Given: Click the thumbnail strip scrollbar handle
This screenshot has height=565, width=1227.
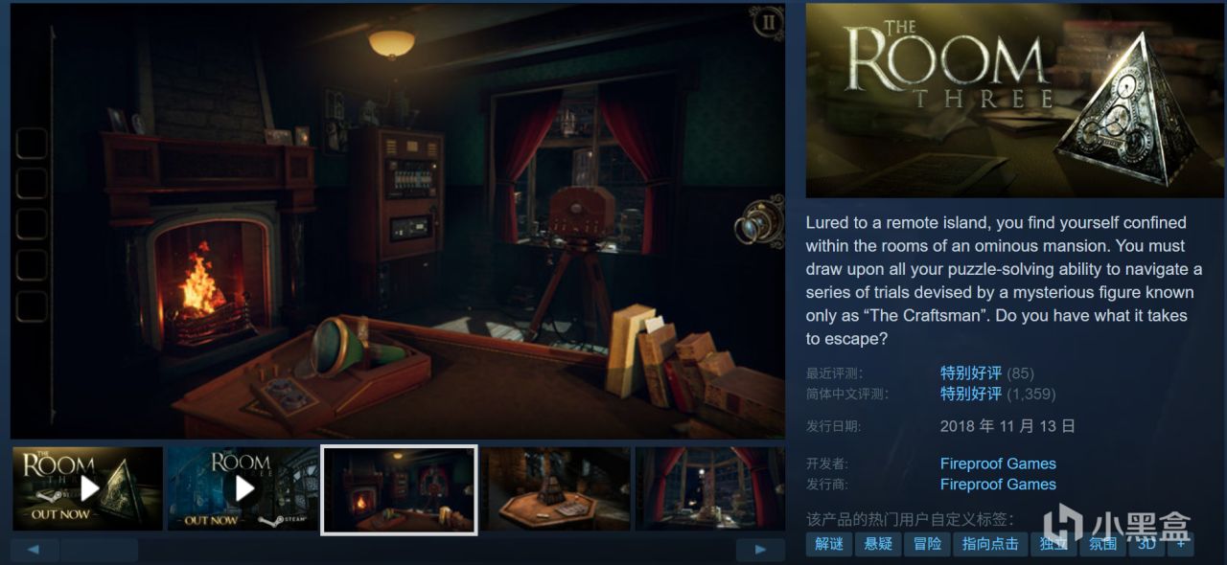Looking at the screenshot, I should pyautogui.click(x=100, y=550).
